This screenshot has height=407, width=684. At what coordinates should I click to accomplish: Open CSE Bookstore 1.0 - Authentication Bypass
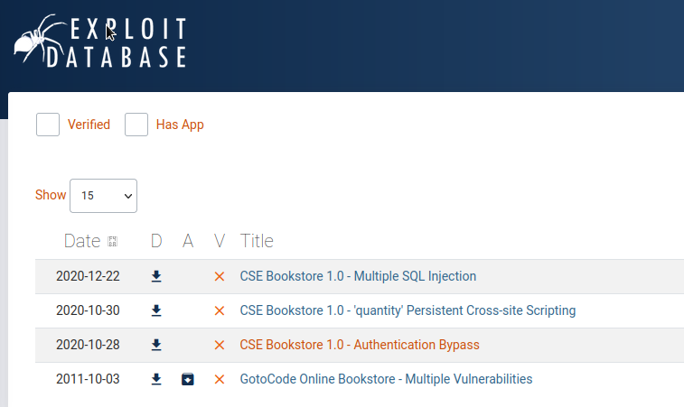(360, 345)
